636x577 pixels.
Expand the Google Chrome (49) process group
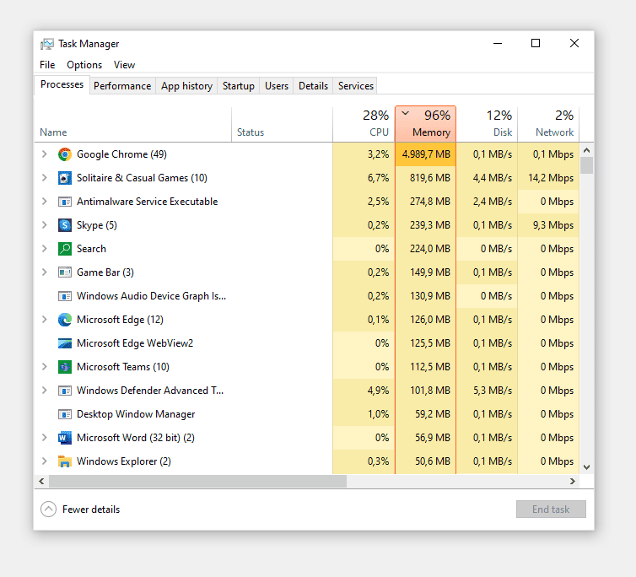click(x=45, y=154)
